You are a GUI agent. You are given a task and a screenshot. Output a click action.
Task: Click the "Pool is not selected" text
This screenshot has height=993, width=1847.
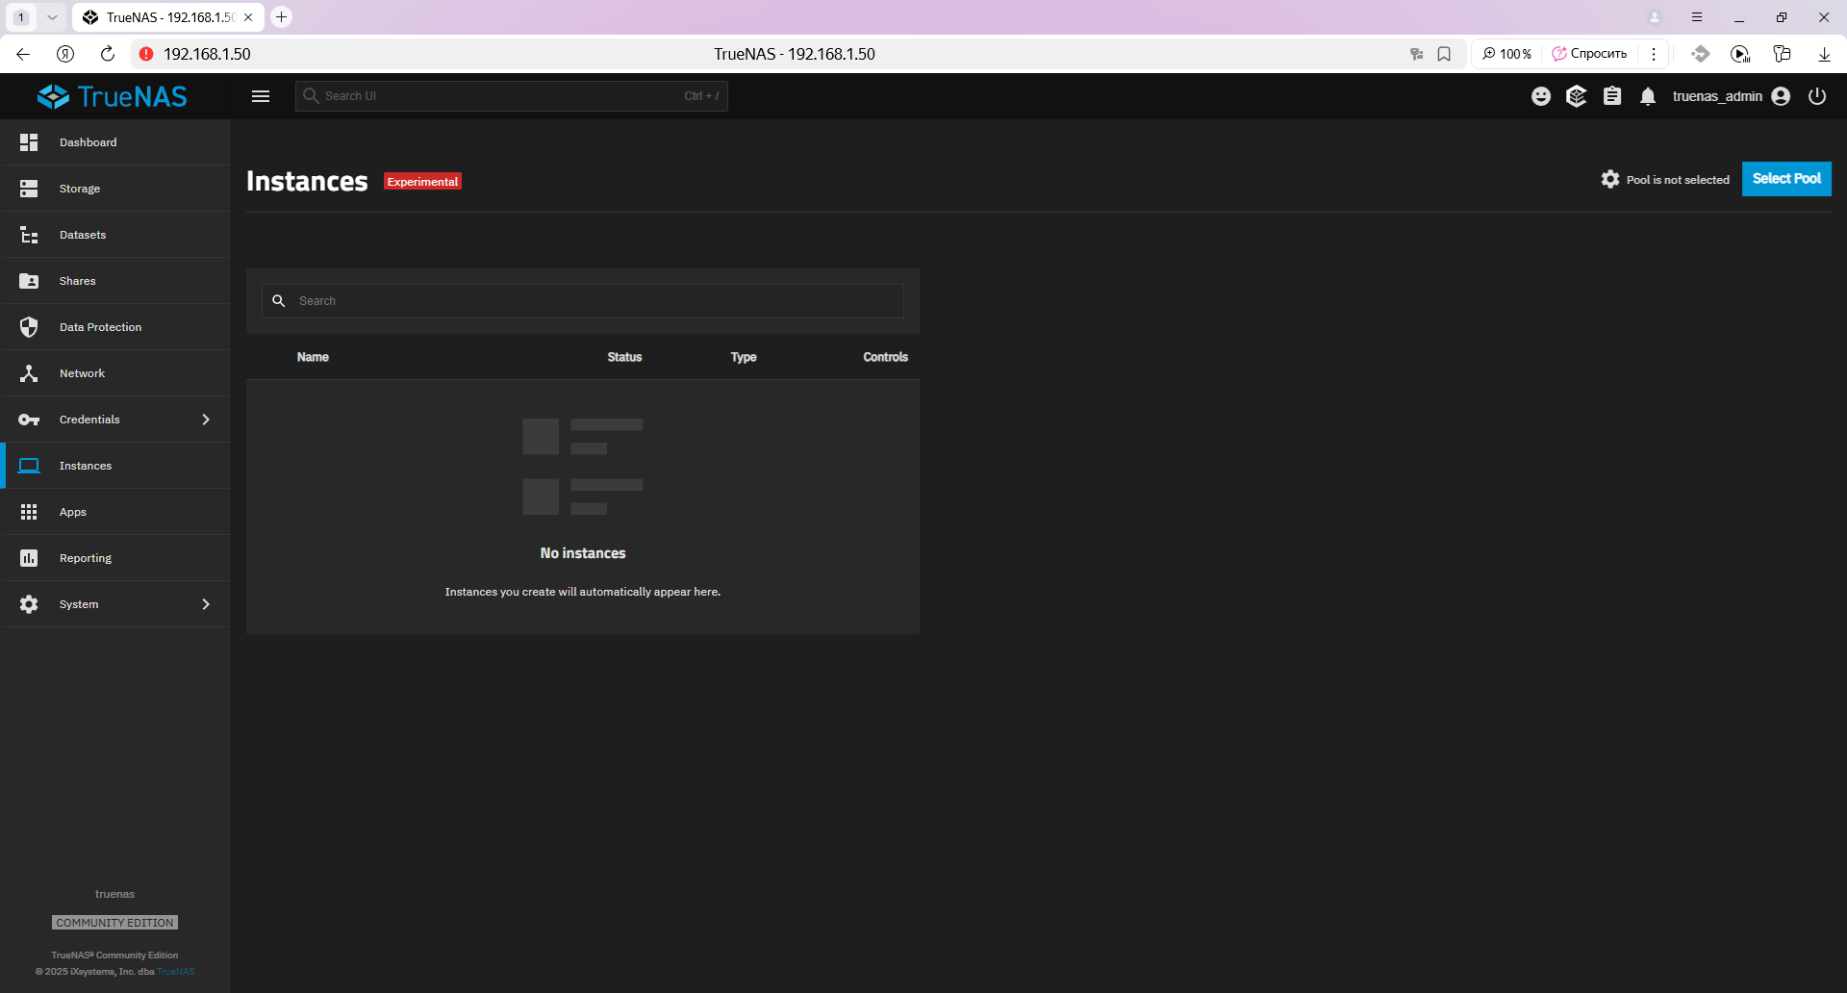click(x=1678, y=180)
